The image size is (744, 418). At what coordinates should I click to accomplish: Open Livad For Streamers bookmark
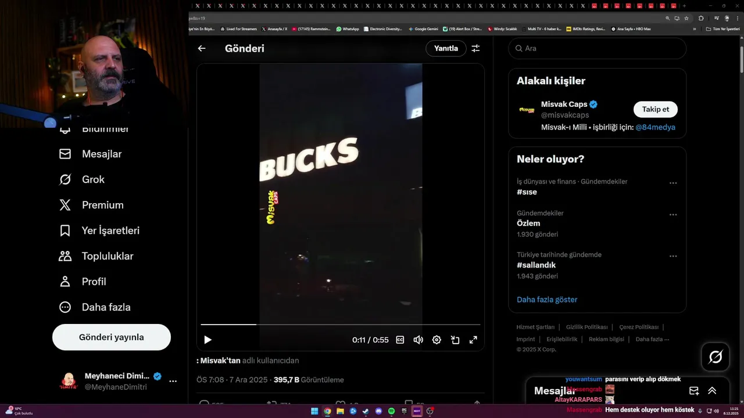(238, 28)
